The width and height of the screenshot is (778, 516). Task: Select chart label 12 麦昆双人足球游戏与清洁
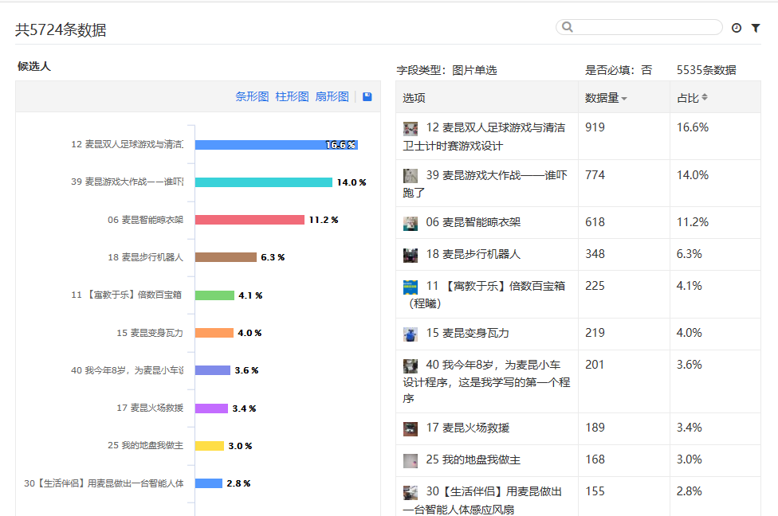coord(127,144)
